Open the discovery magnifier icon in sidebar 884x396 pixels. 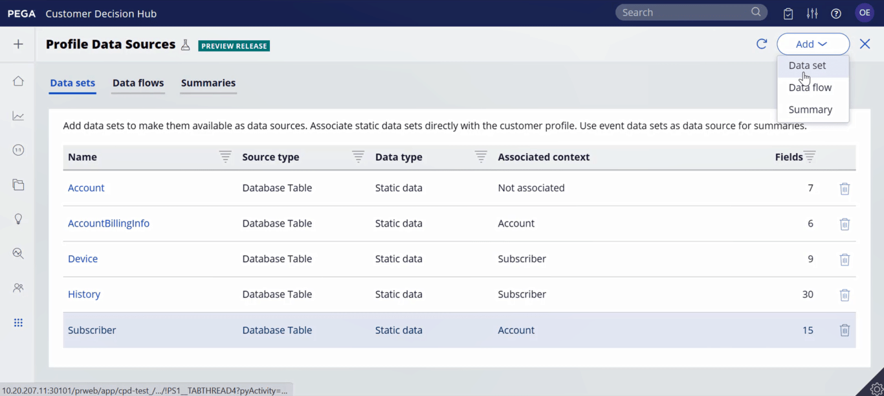tap(17, 253)
